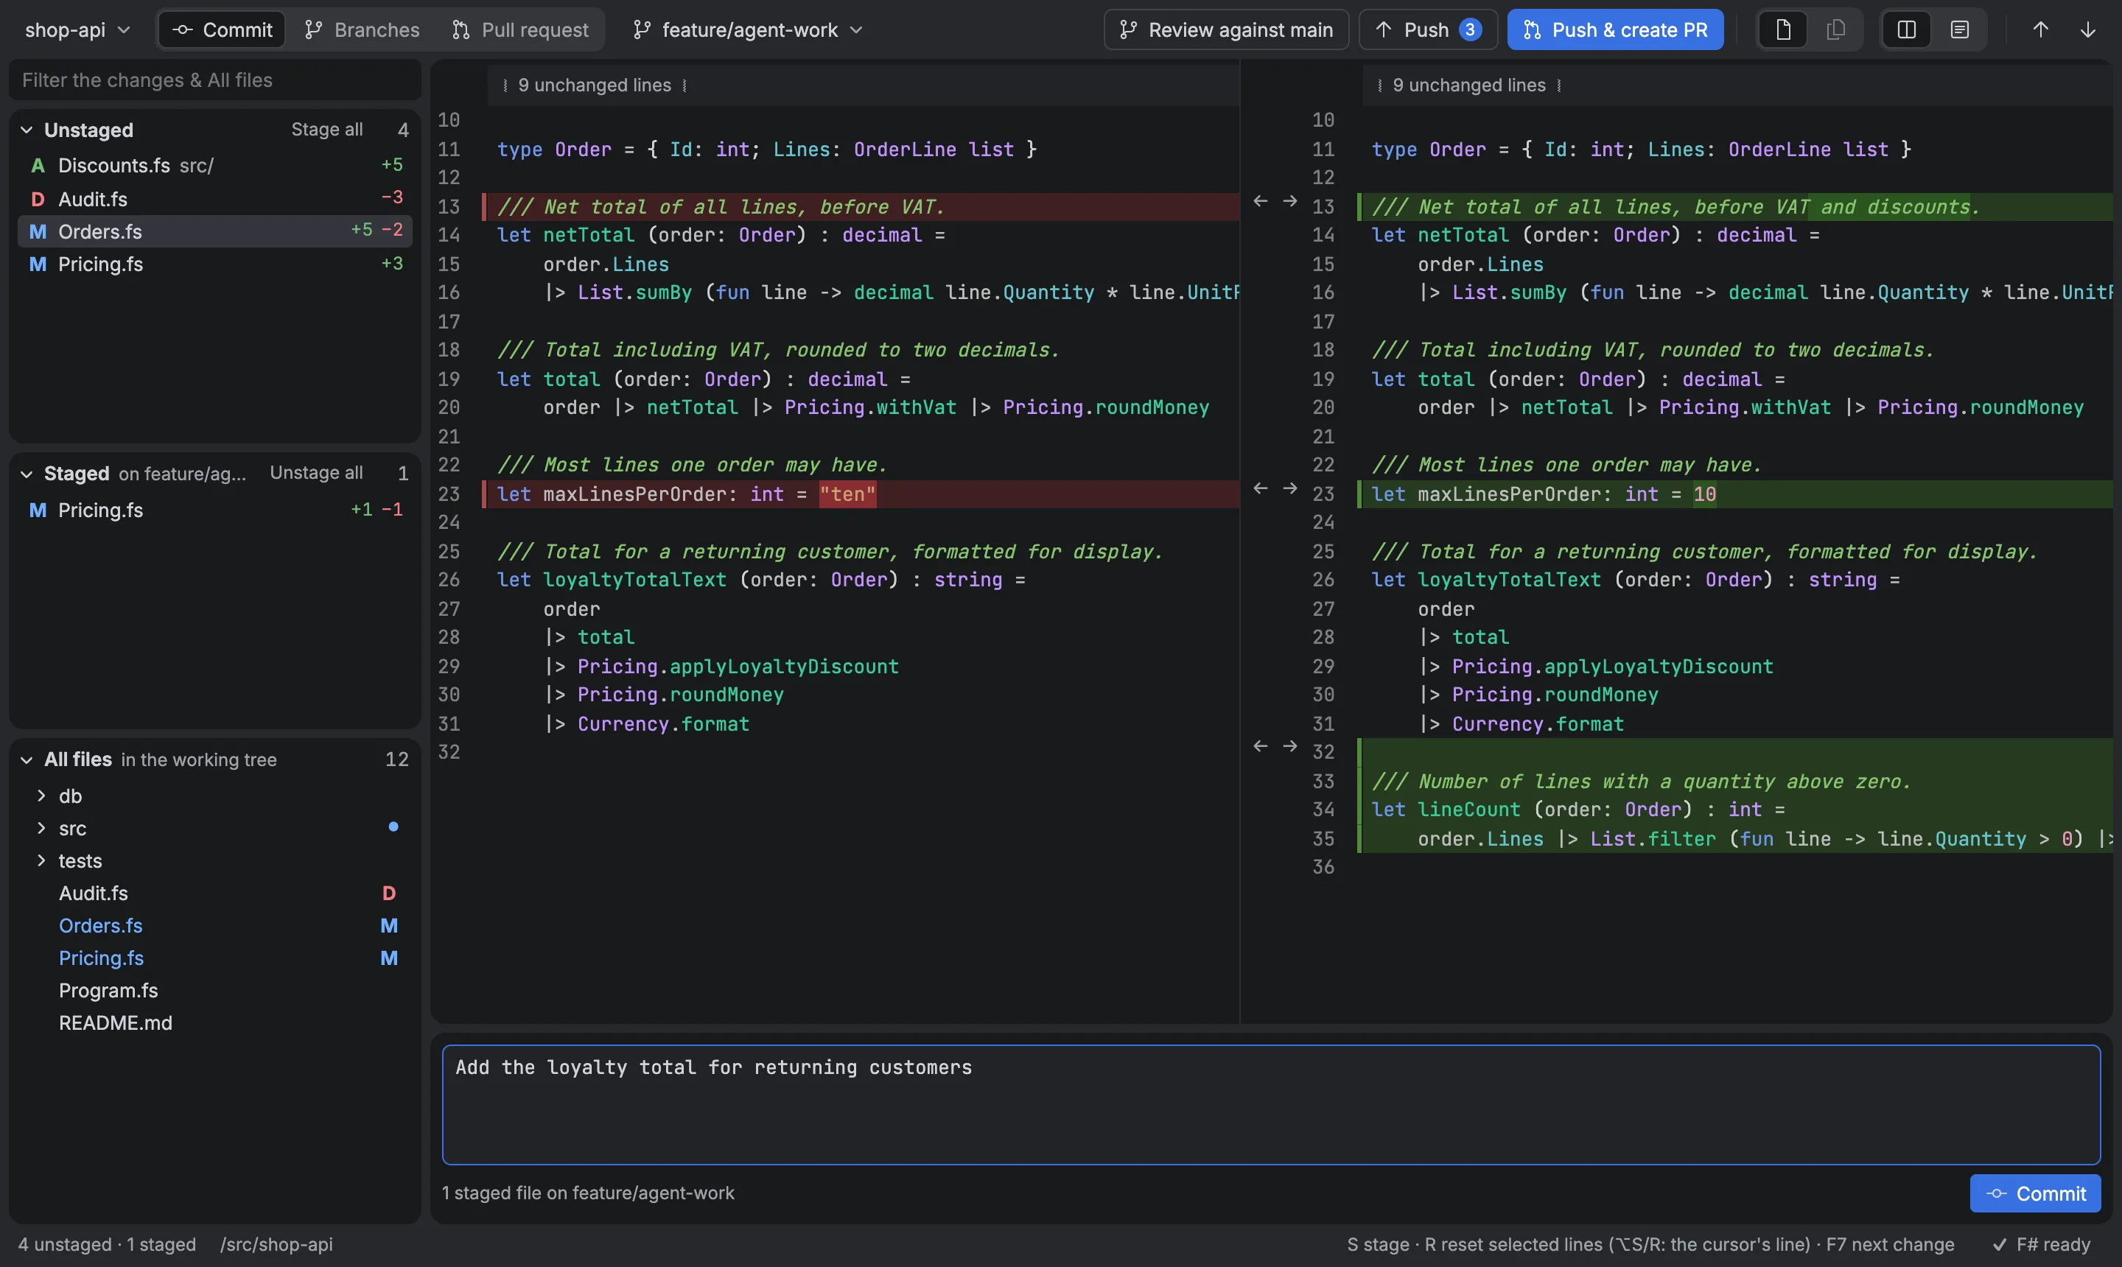Expand 9 unchanged lines in right pane
Image resolution: width=2122 pixels, height=1267 pixels.
1468,85
